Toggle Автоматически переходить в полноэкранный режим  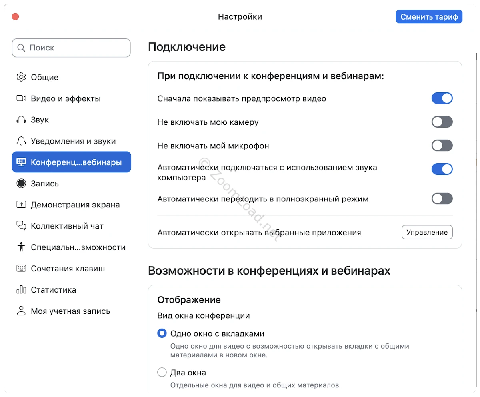point(442,199)
